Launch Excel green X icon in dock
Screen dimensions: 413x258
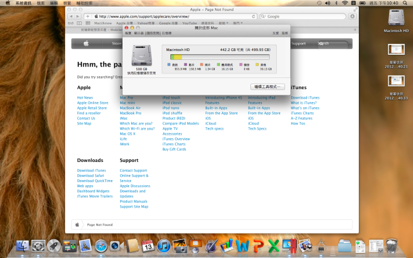pyautogui.click(x=274, y=246)
